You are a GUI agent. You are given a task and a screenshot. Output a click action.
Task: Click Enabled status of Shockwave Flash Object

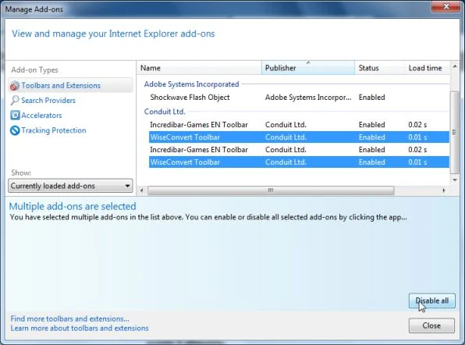(372, 98)
